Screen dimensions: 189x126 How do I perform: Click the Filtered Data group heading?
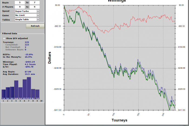pyautogui.click(x=9, y=34)
